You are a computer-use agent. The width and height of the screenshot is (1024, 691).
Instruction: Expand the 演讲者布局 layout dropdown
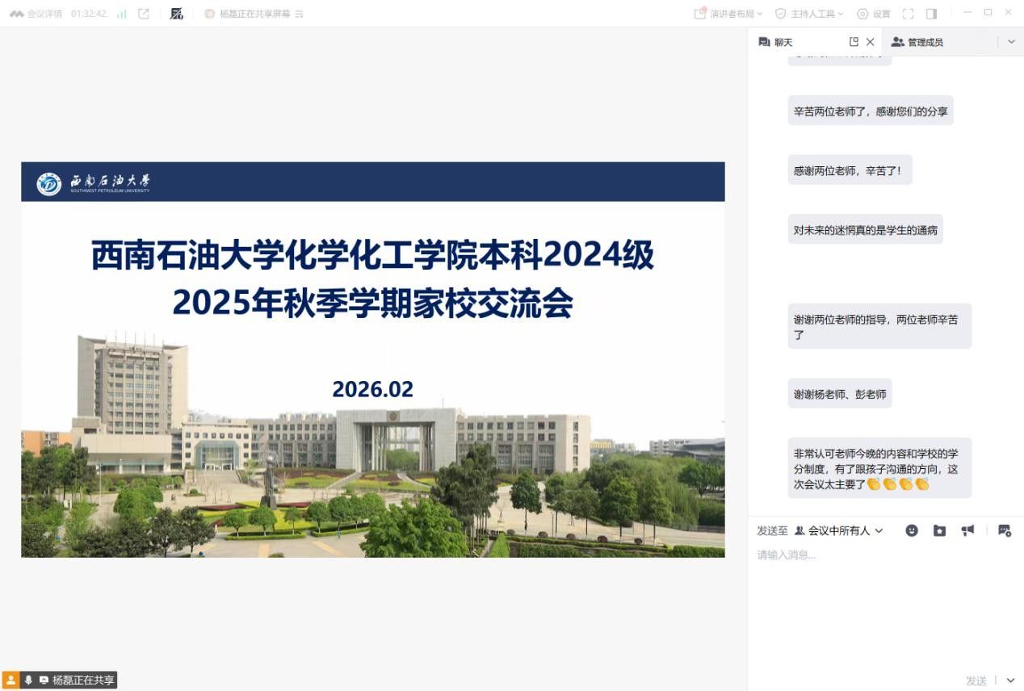click(x=728, y=14)
